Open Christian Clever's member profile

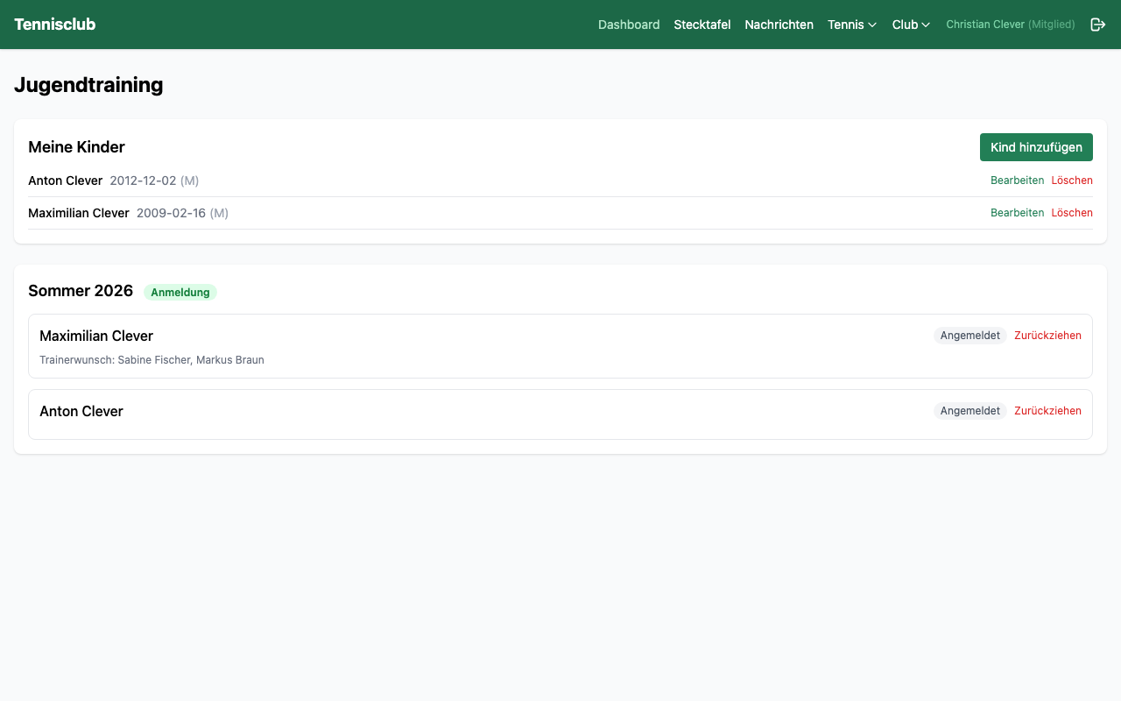1010,25
